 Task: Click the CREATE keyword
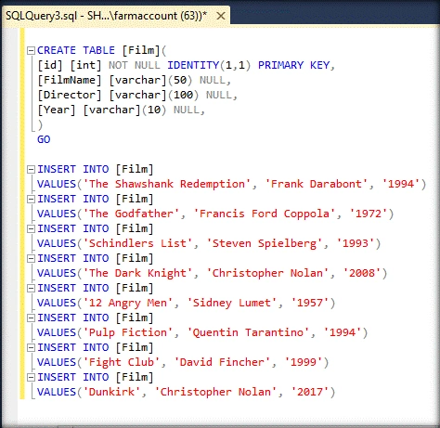point(57,50)
